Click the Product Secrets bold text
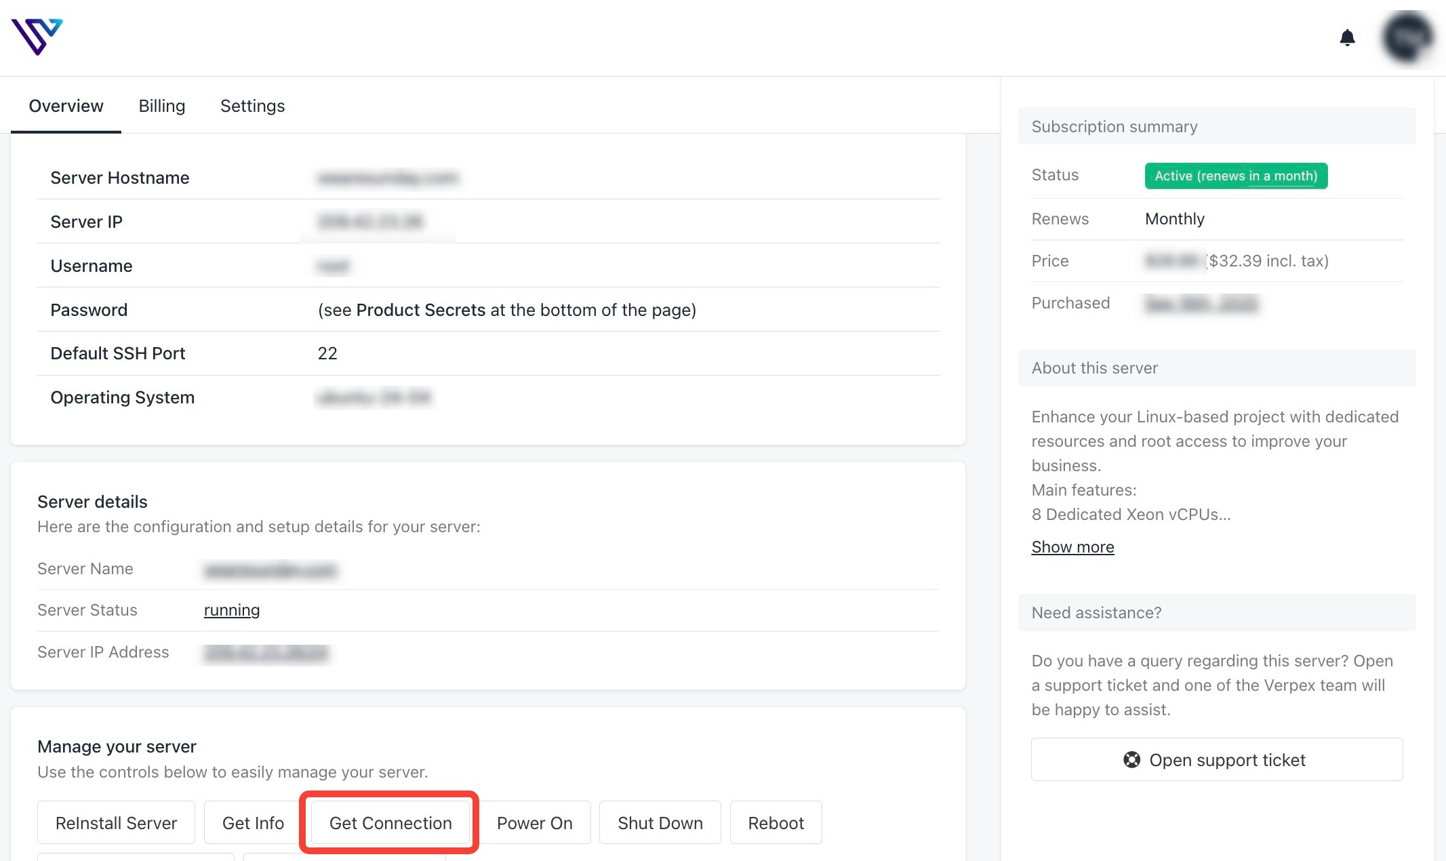 tap(420, 310)
